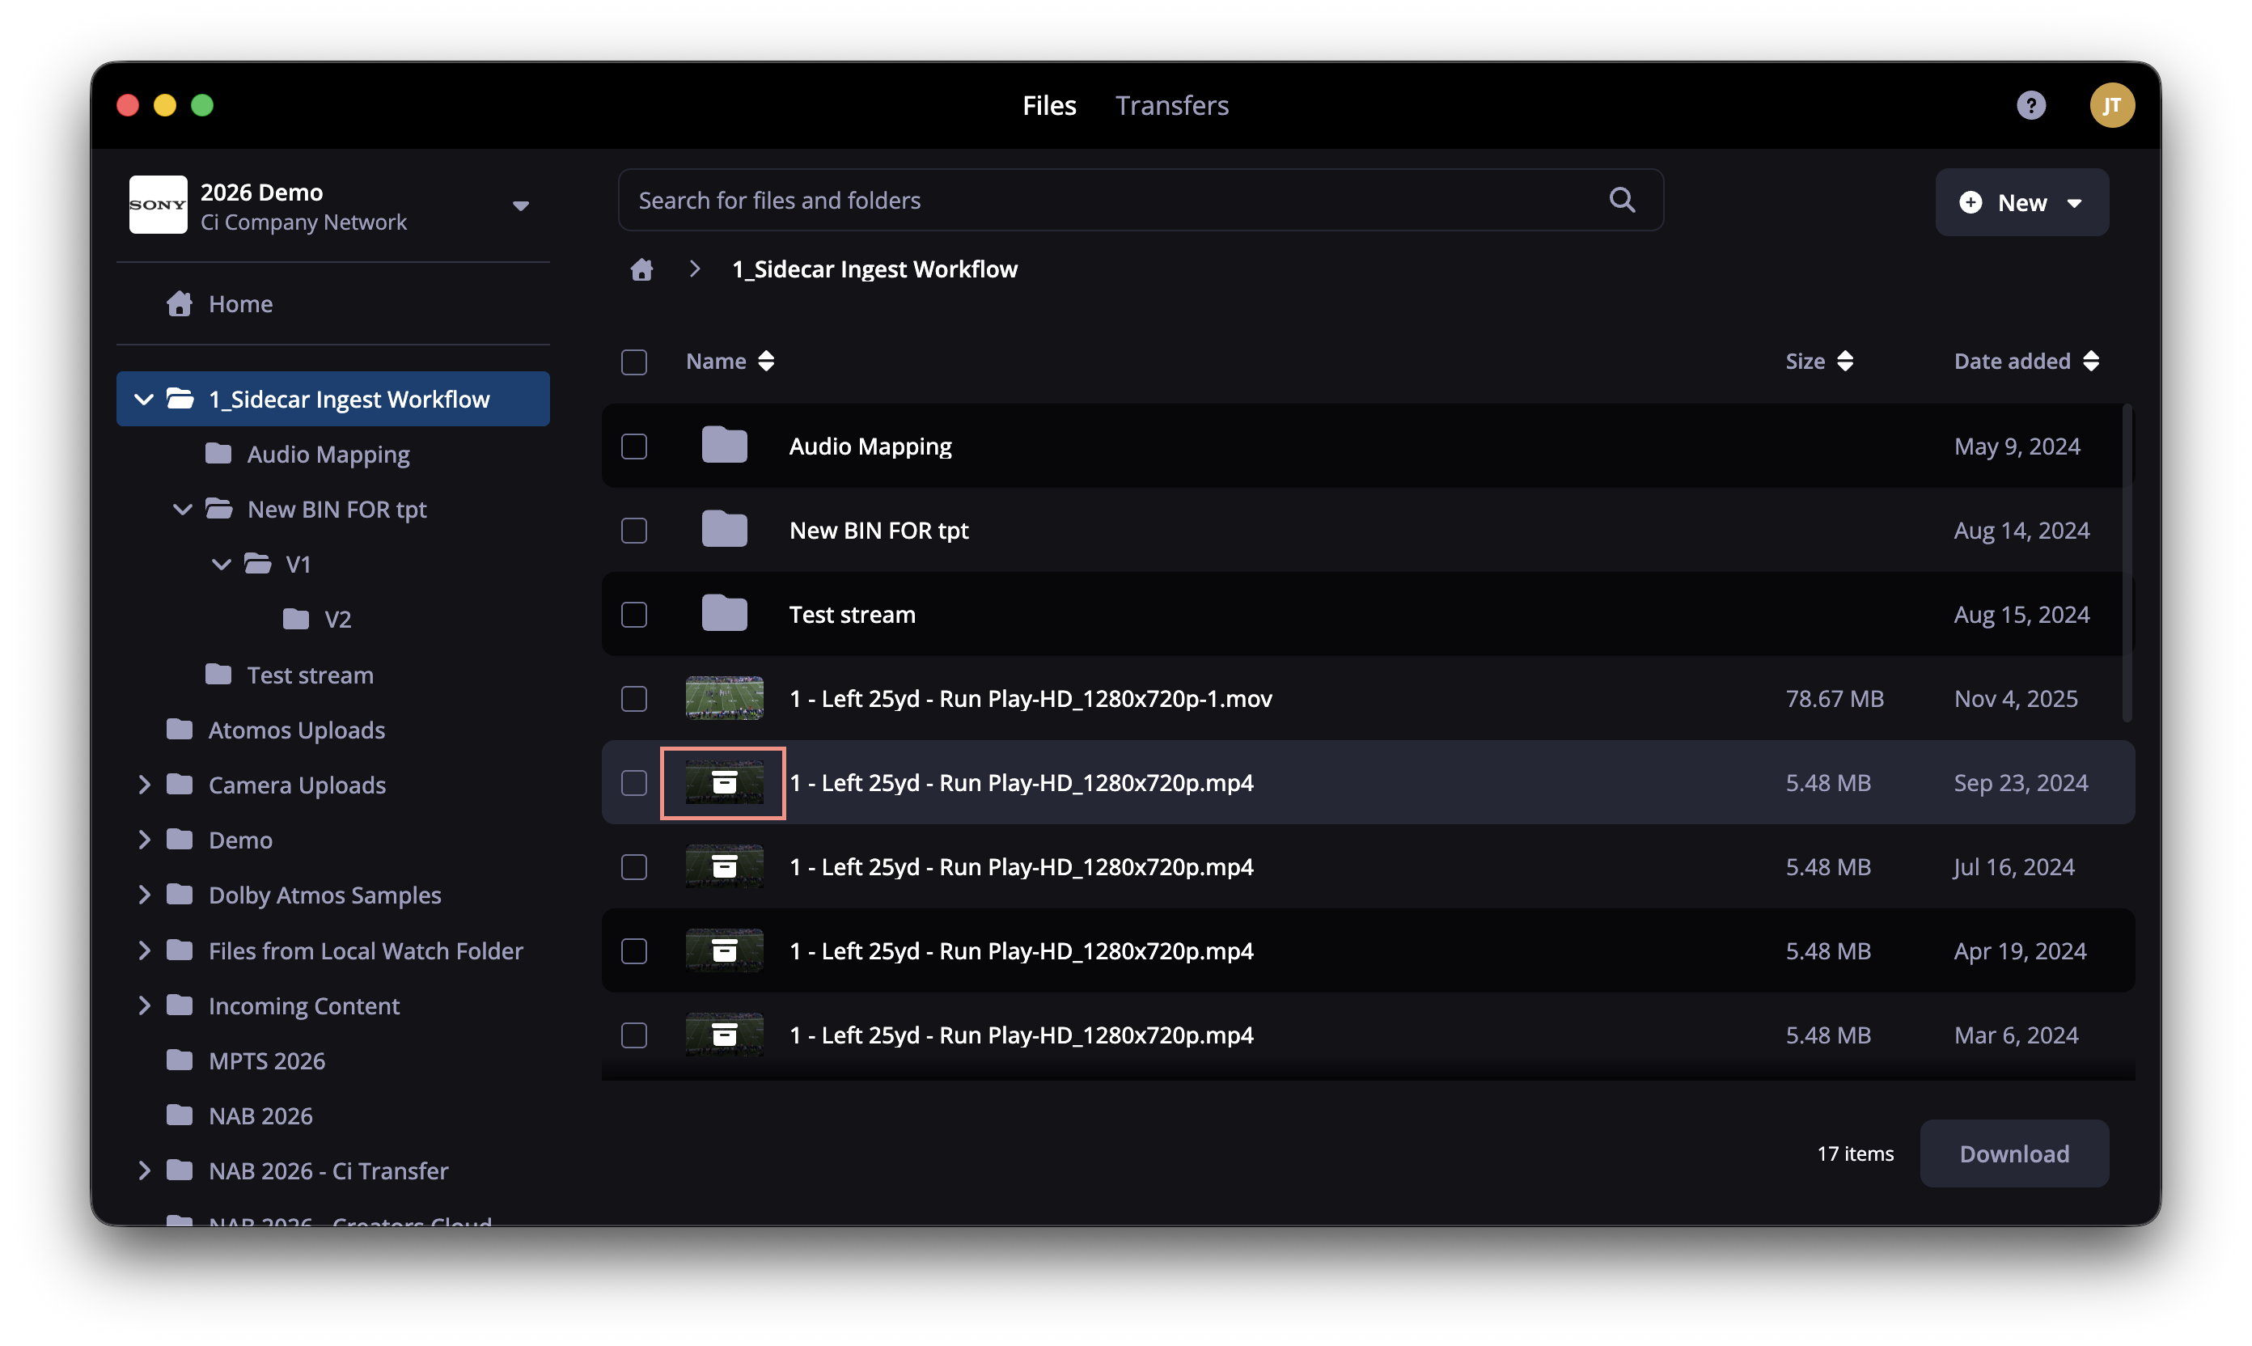
Task: Click the 1_Sidecar Ingest Workflow breadcrumb
Action: point(874,269)
